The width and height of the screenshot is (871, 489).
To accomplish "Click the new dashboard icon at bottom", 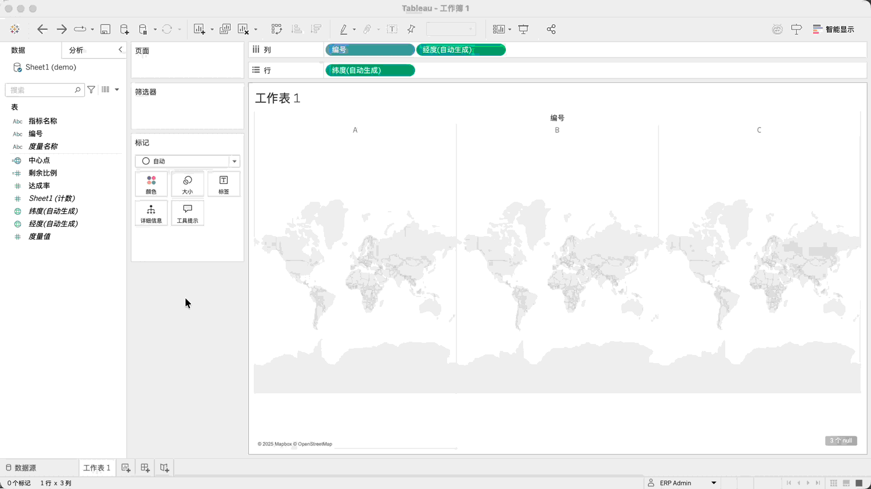I will pos(145,468).
